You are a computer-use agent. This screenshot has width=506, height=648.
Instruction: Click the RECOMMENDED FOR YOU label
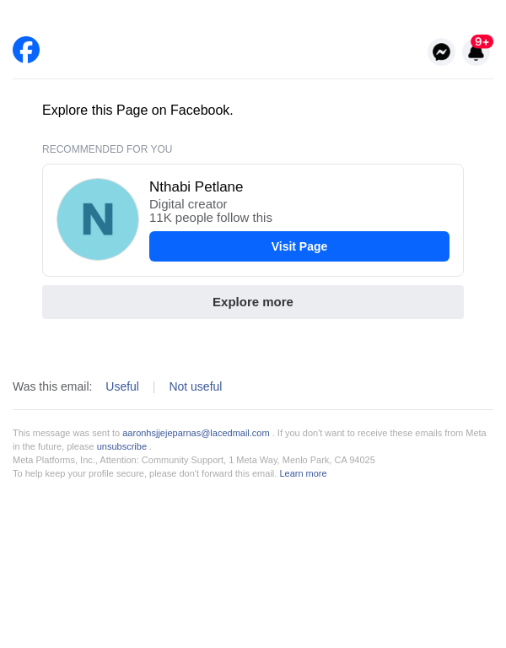tap(107, 149)
